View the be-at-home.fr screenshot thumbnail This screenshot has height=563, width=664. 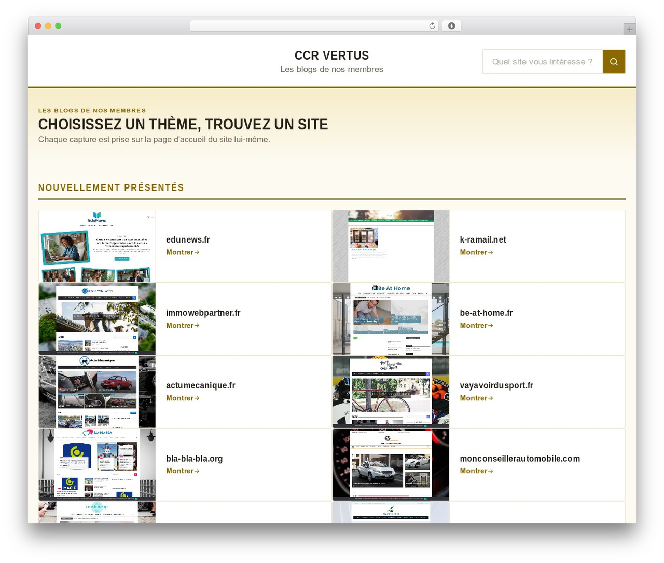click(391, 319)
